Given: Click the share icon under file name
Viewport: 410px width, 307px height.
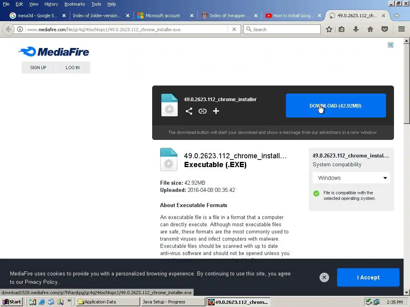Looking at the screenshot, I should tap(189, 111).
